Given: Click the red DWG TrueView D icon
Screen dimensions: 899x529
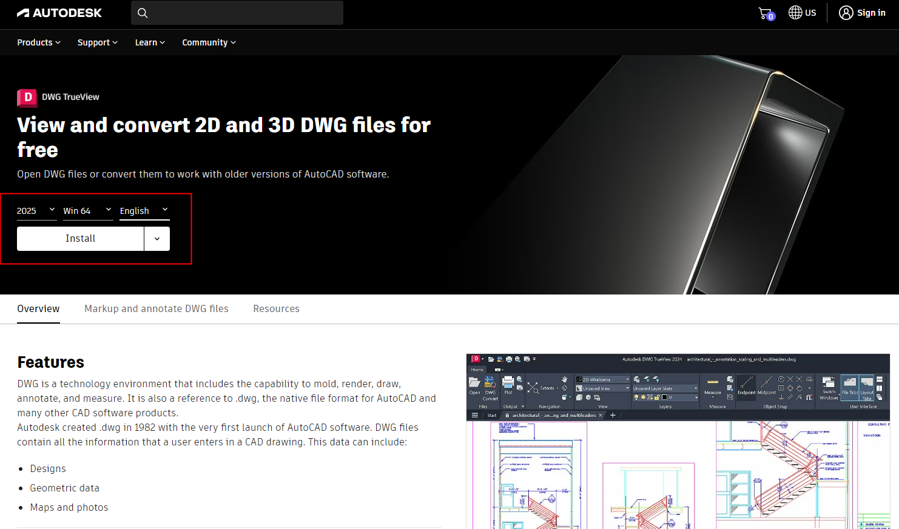Looking at the screenshot, I should tap(27, 98).
